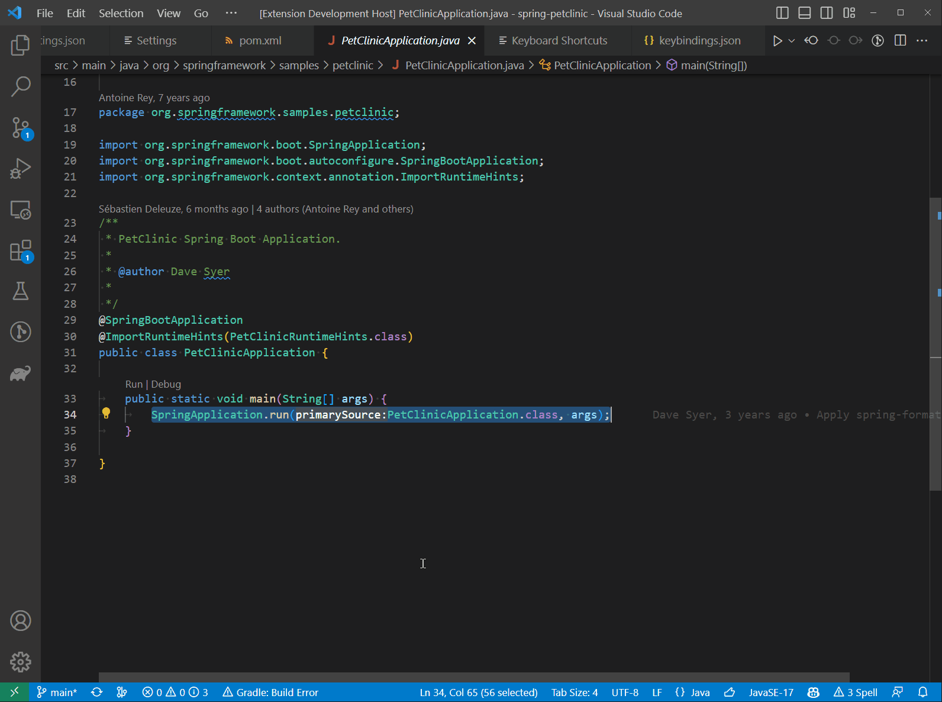The height and width of the screenshot is (702, 942).
Task: Open the Remote Explorer view
Action: [x=20, y=210]
